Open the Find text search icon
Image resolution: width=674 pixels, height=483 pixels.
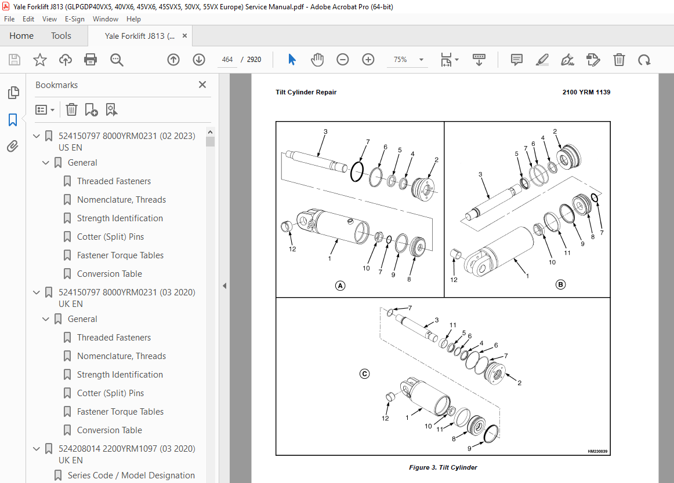117,60
